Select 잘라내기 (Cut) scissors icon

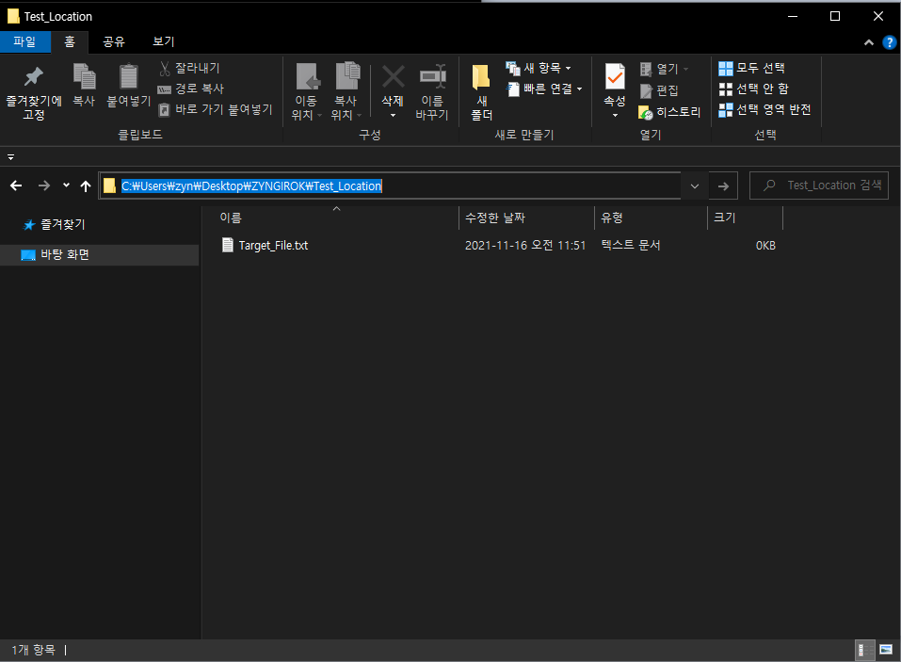coord(165,69)
